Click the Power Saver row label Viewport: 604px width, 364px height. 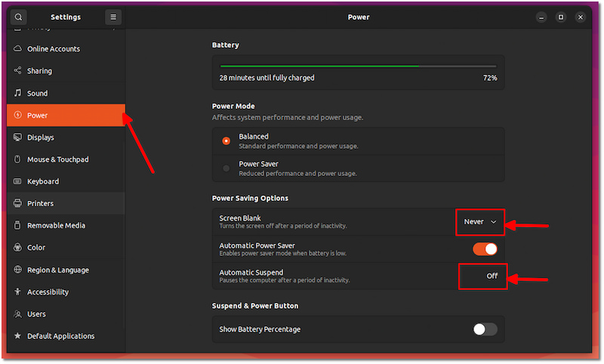point(258,164)
